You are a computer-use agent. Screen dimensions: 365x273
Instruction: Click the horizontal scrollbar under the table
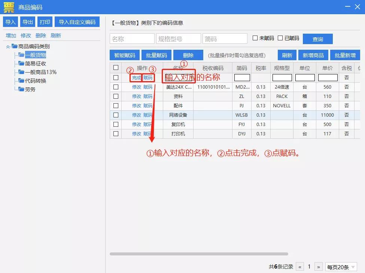[199, 254]
